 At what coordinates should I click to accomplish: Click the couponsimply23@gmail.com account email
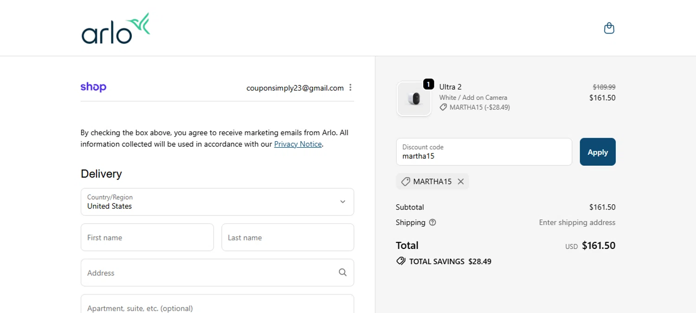click(x=295, y=88)
